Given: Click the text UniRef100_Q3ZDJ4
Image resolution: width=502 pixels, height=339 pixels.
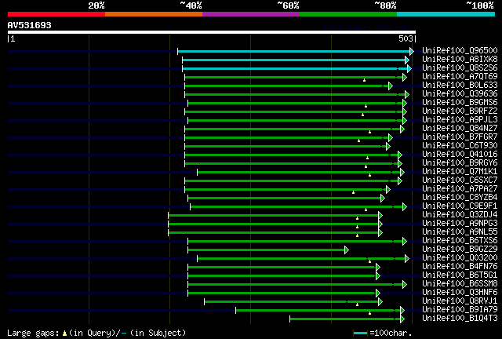Looking at the screenshot, I should point(460,215).
